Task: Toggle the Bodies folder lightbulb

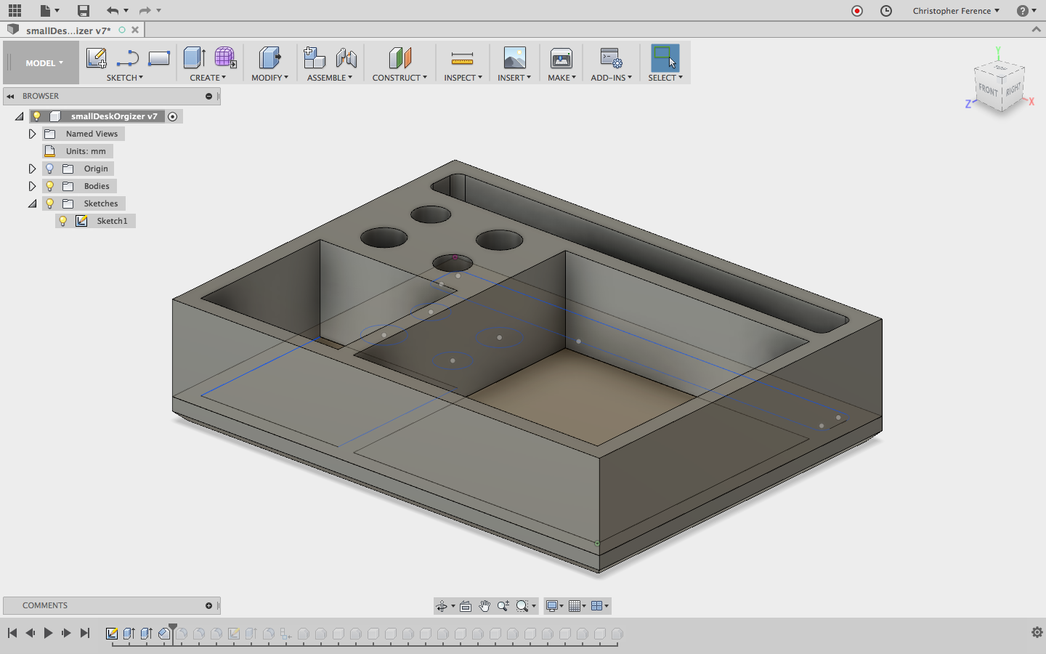Action: (50, 186)
